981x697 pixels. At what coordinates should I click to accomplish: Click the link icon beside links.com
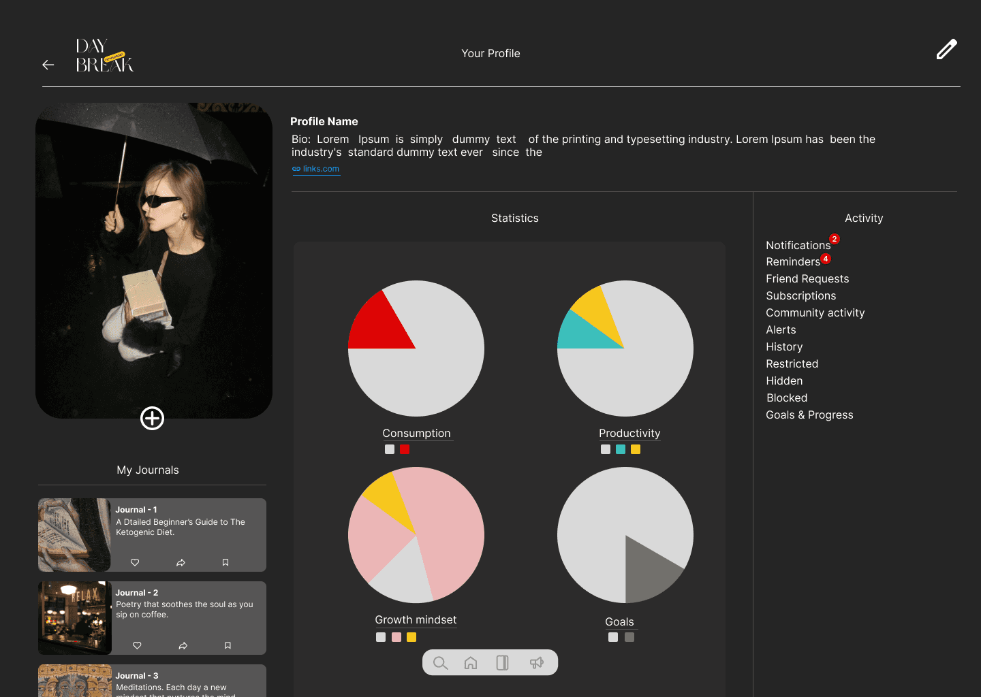click(296, 169)
